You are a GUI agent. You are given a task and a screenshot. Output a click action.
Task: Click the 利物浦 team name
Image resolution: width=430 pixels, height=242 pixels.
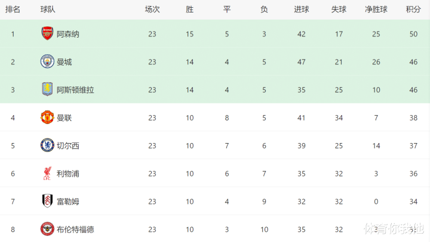pos(68,173)
